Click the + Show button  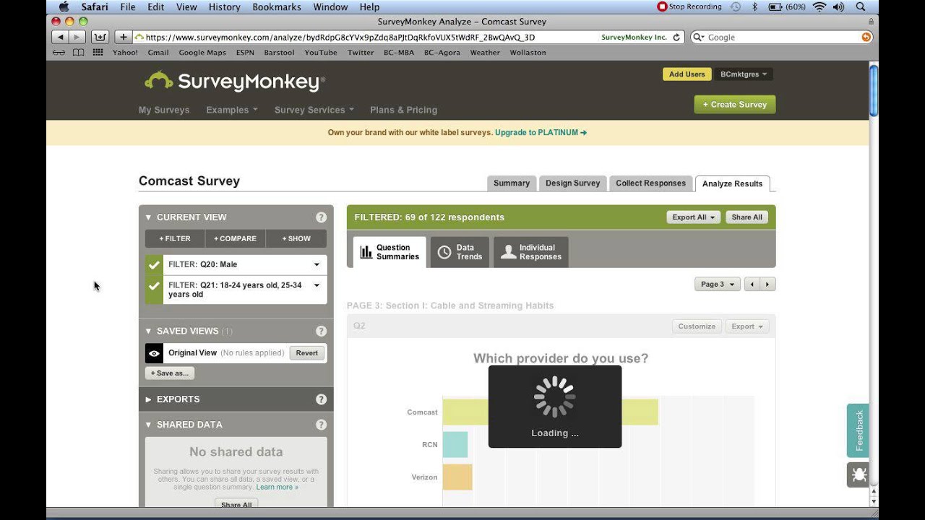click(x=296, y=239)
